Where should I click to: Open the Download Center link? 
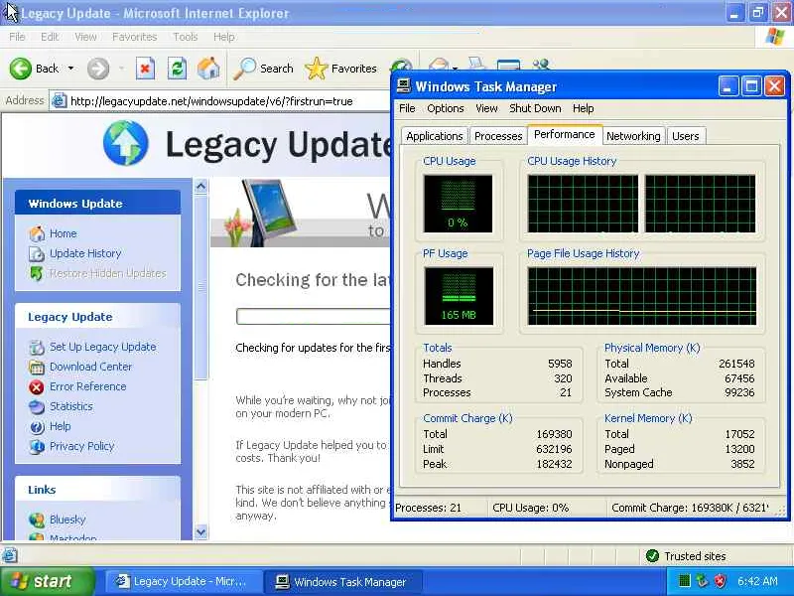coord(90,367)
